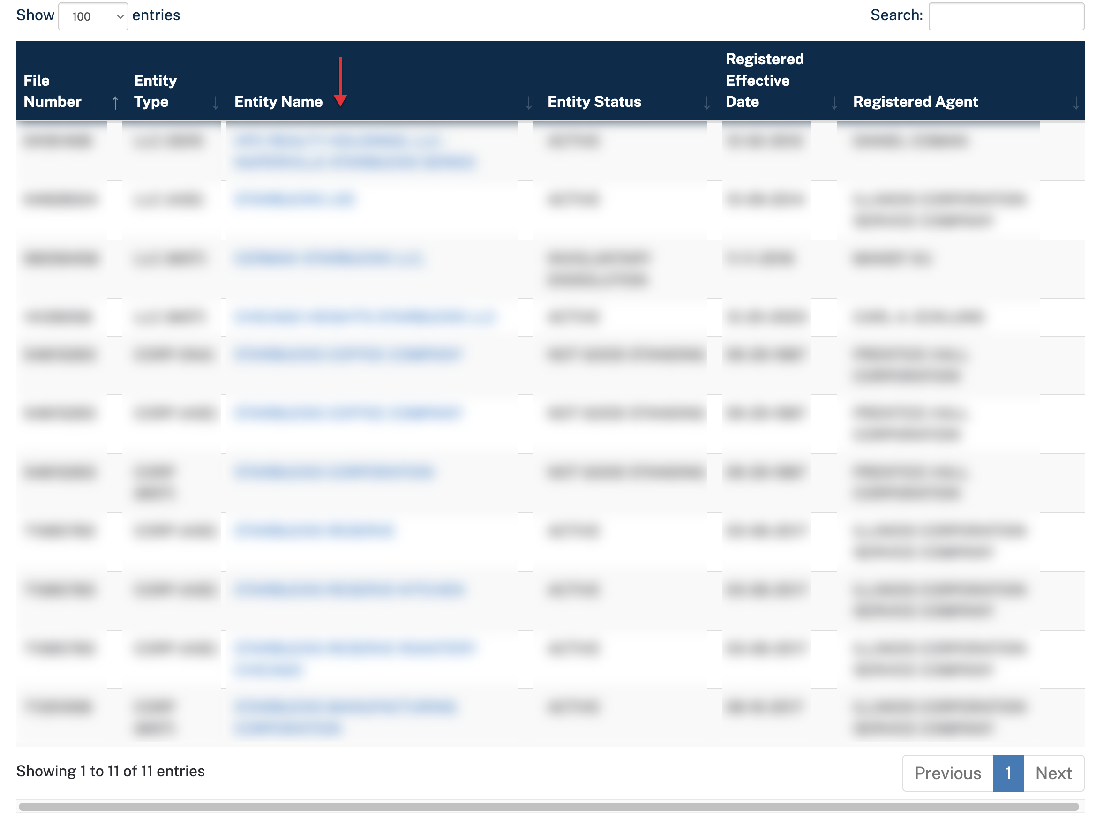Open the last row's entity name link
The width and height of the screenshot is (1096, 826).
tap(345, 706)
